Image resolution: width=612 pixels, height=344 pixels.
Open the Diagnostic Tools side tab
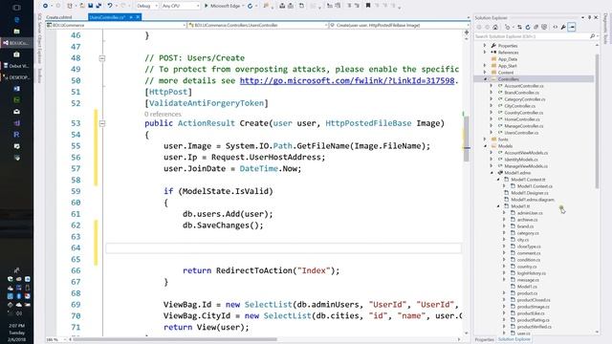click(x=605, y=28)
